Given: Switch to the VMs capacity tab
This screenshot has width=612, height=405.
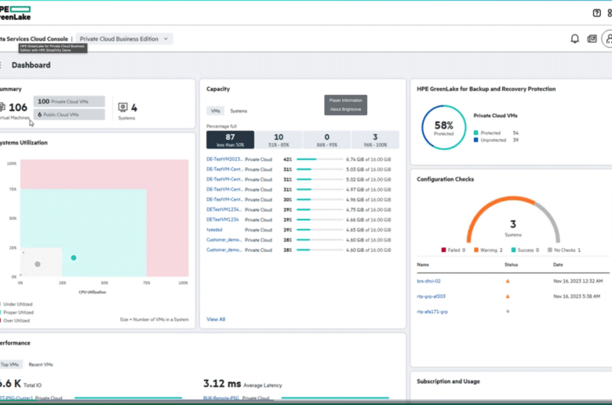Looking at the screenshot, I should pos(215,111).
